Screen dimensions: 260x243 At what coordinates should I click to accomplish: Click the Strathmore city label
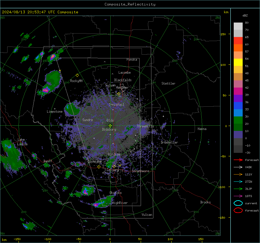point(140,171)
